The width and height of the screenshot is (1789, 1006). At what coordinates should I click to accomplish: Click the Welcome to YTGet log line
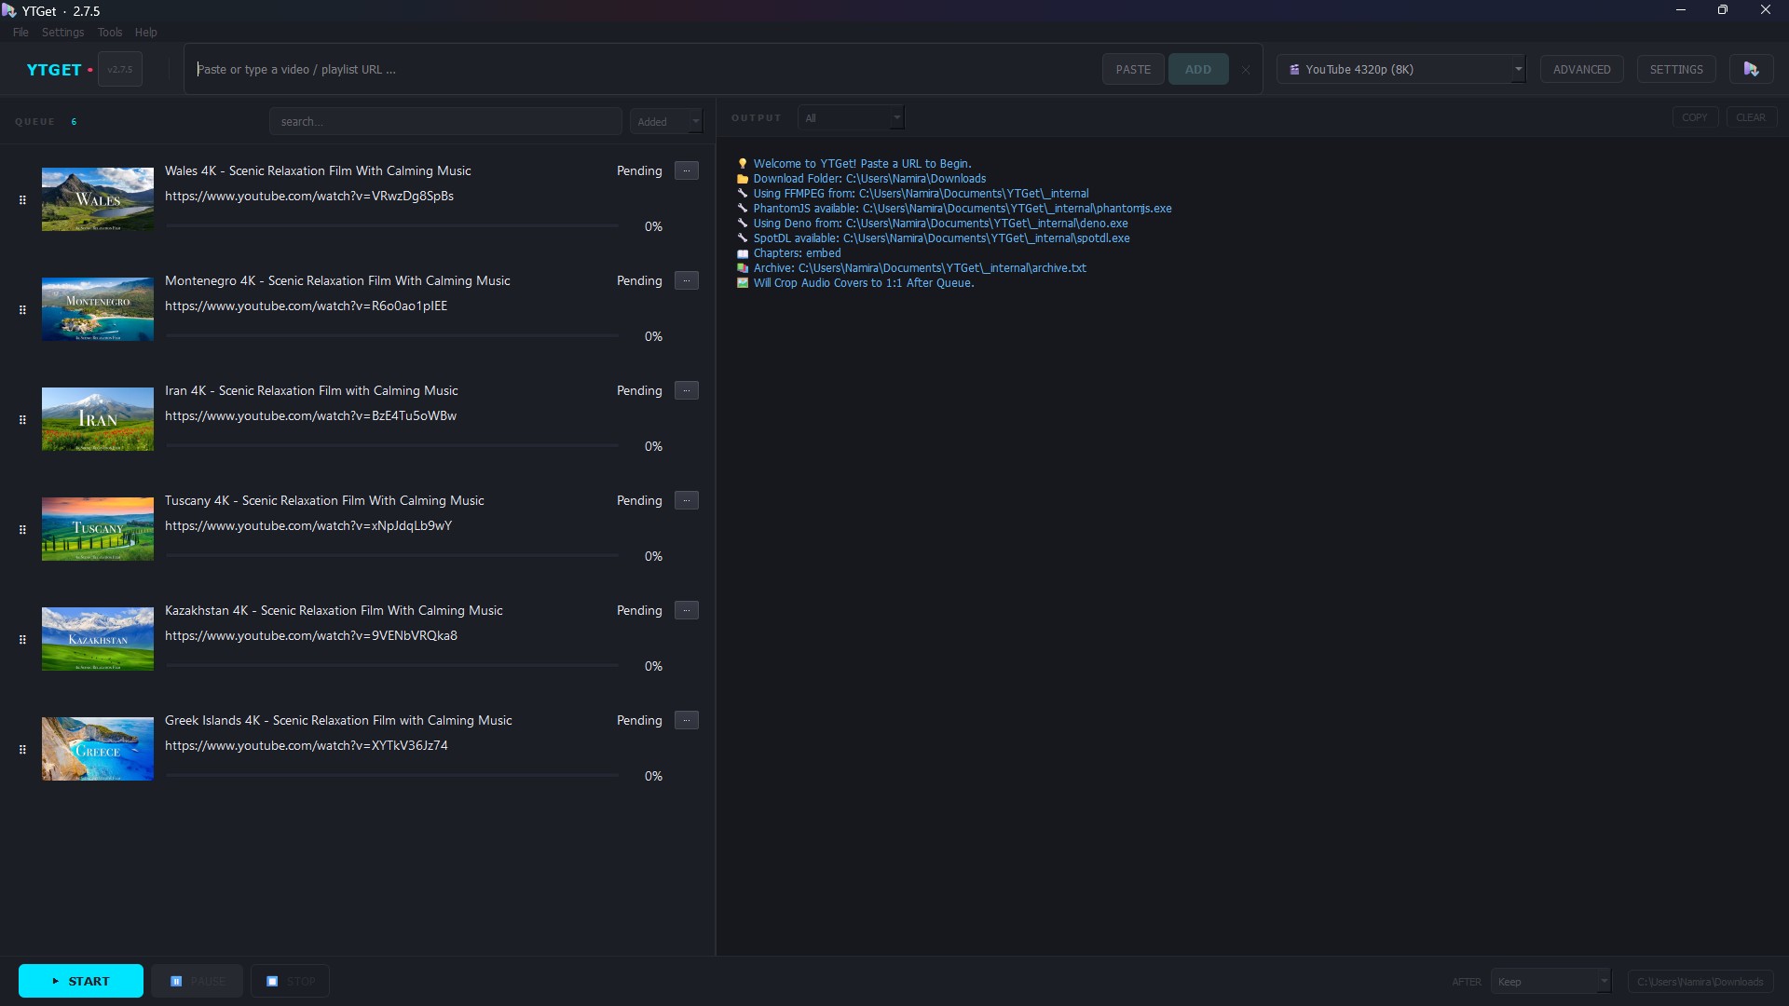854,164
